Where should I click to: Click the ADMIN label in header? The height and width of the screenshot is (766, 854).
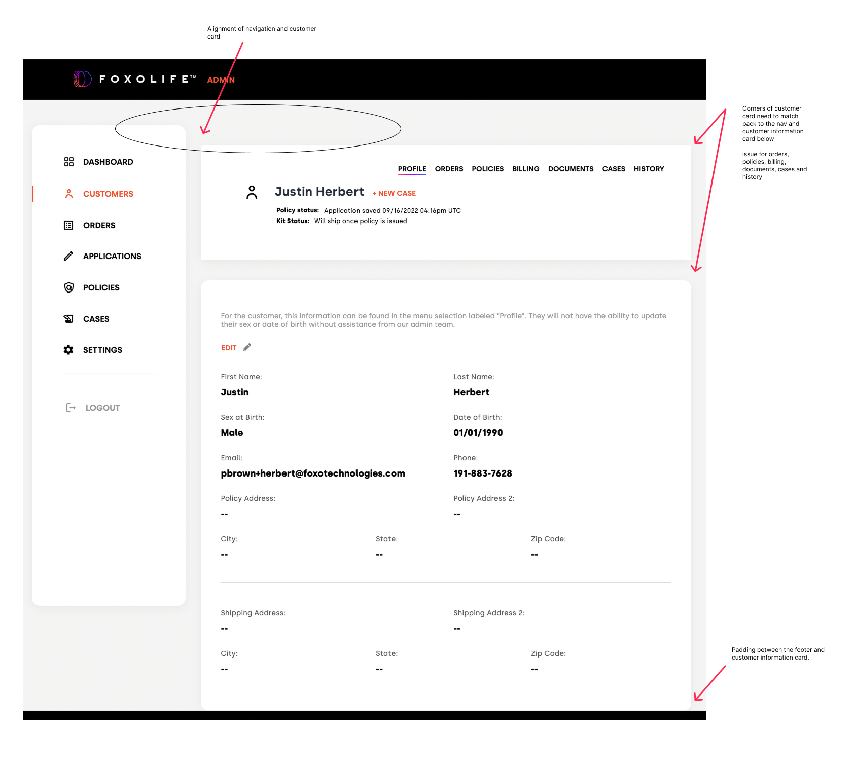click(x=221, y=80)
